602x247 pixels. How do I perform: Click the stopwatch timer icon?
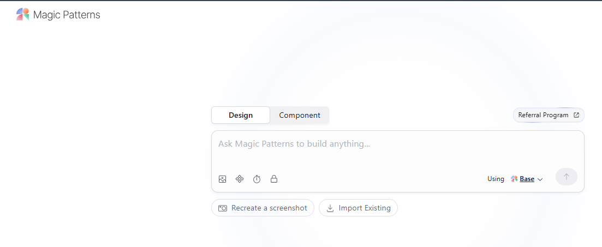click(257, 179)
